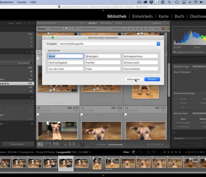The image size is (206, 177).
Task: Open Time Machine menu bar icon
Action: (177, 2)
